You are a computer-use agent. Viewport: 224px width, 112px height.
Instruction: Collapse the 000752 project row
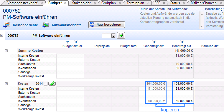tap(2, 35)
